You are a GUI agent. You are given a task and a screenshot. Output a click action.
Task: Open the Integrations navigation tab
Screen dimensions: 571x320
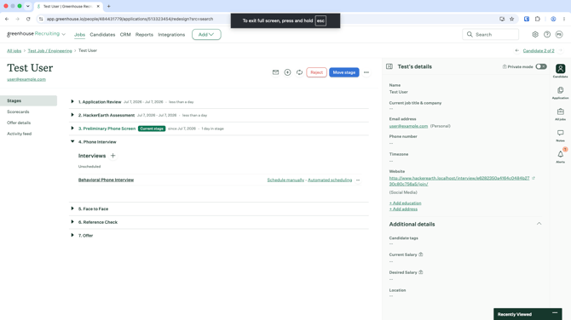[x=171, y=35]
